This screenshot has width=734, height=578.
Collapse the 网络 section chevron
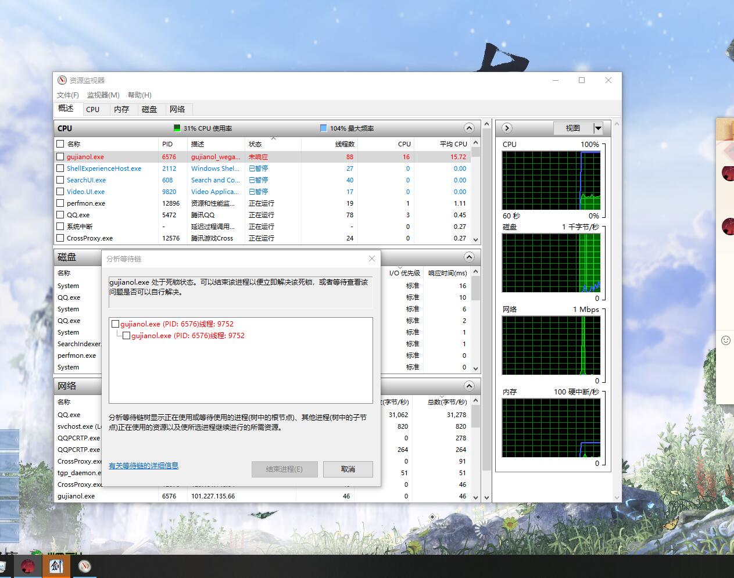click(469, 386)
